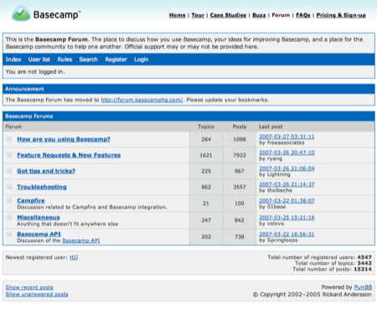Open the Campfire forum

tap(31, 200)
